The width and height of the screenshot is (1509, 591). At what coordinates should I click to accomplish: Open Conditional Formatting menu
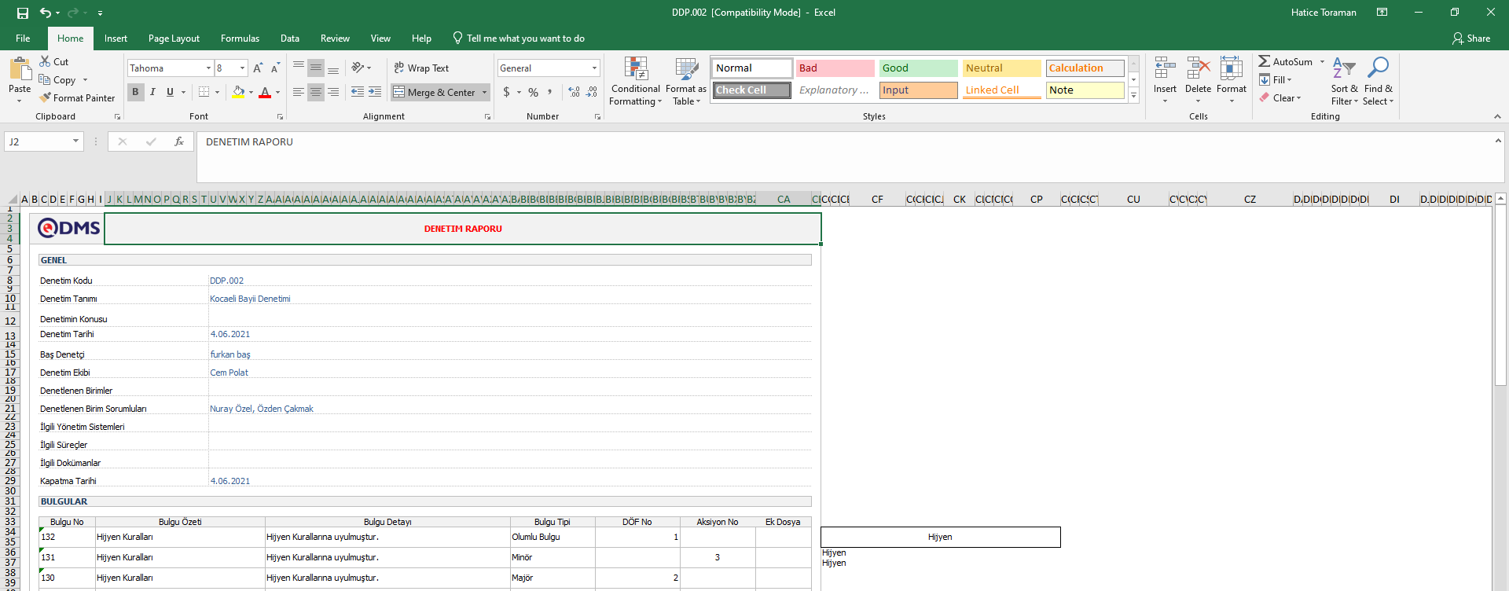click(x=635, y=81)
